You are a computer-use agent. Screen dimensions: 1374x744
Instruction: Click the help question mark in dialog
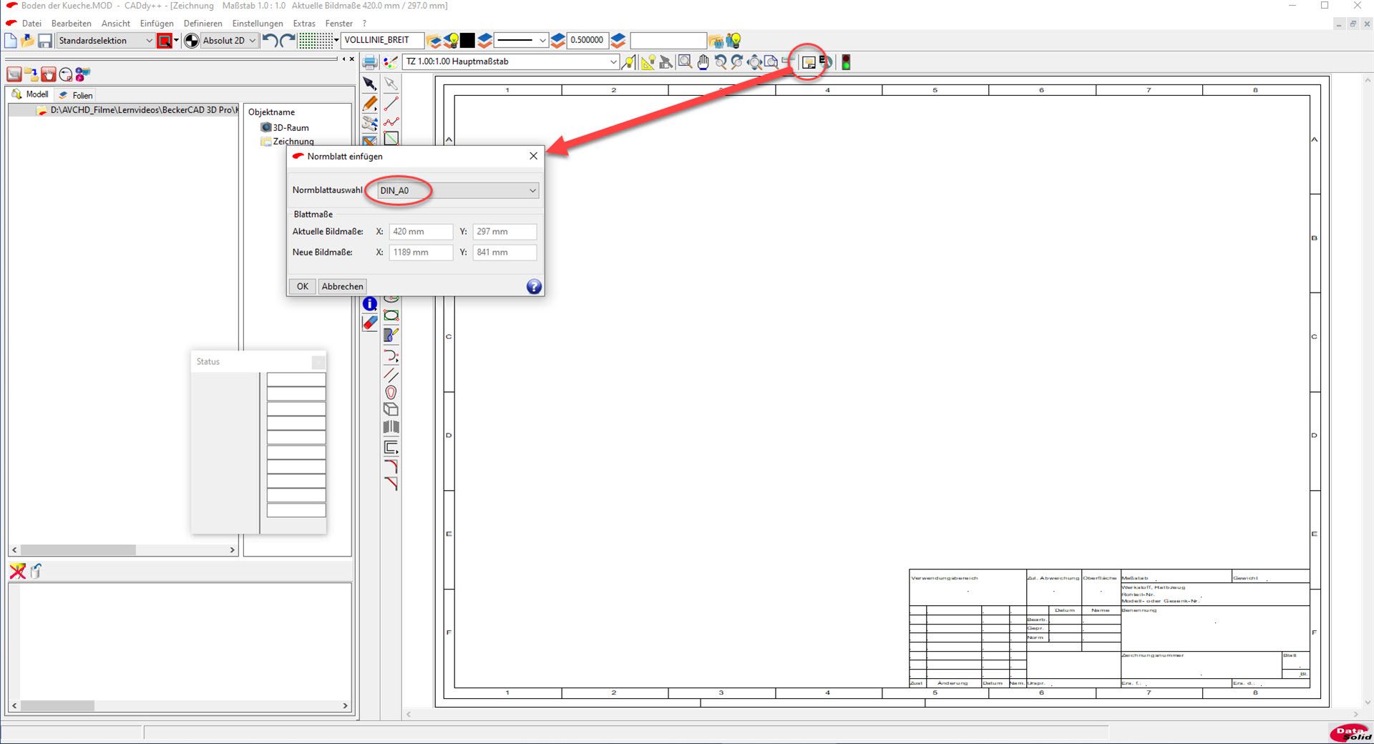(x=534, y=287)
